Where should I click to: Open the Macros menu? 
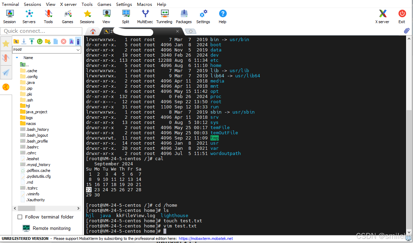point(144,4)
